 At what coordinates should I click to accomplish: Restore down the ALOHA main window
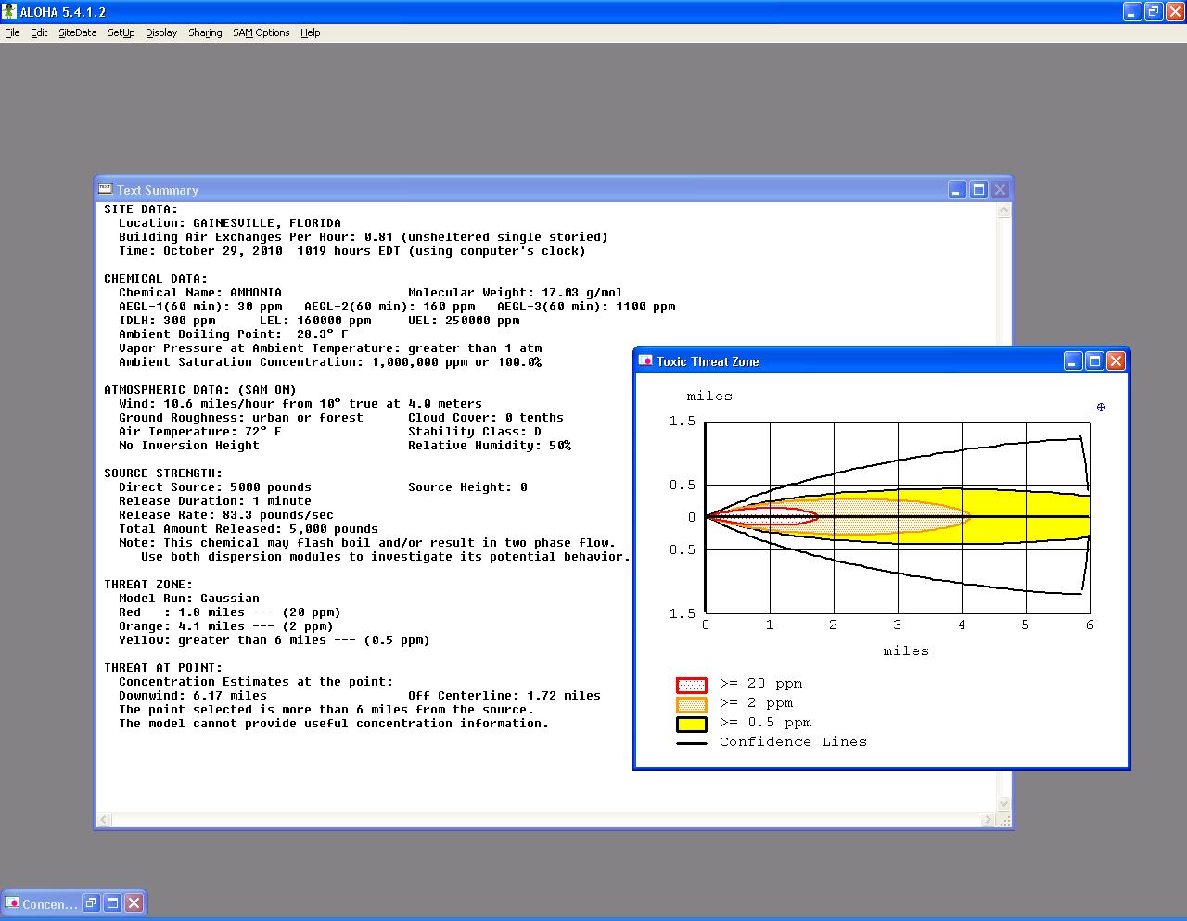pyautogui.click(x=1153, y=12)
